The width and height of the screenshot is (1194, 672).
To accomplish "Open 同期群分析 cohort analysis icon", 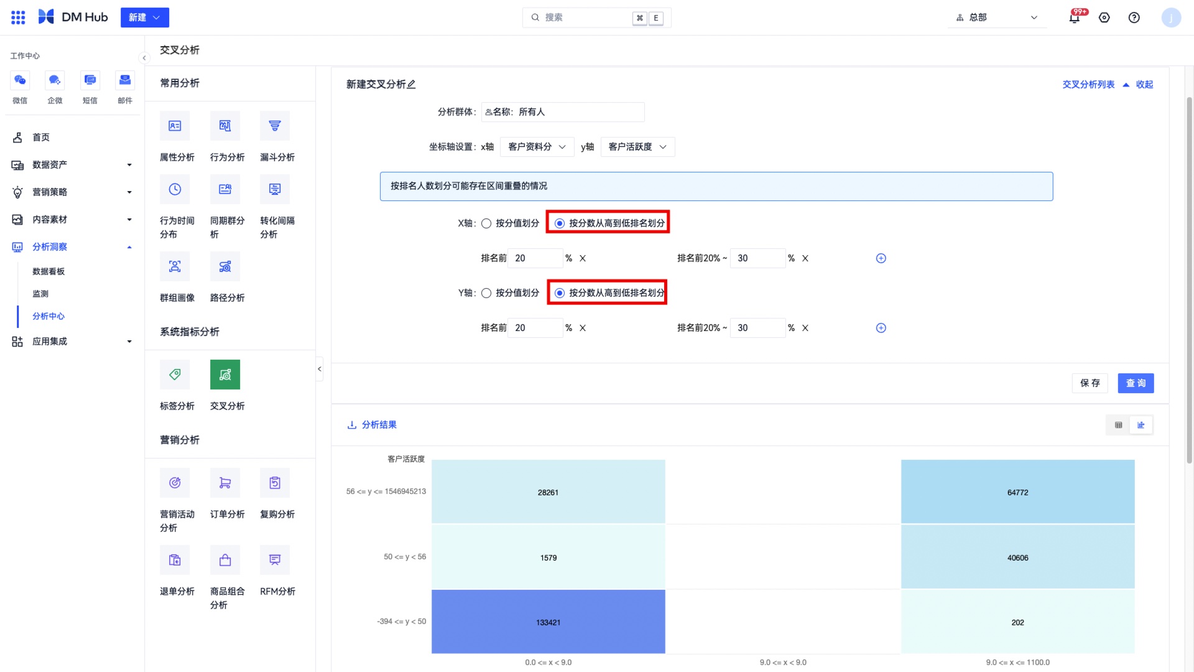I will pos(225,189).
